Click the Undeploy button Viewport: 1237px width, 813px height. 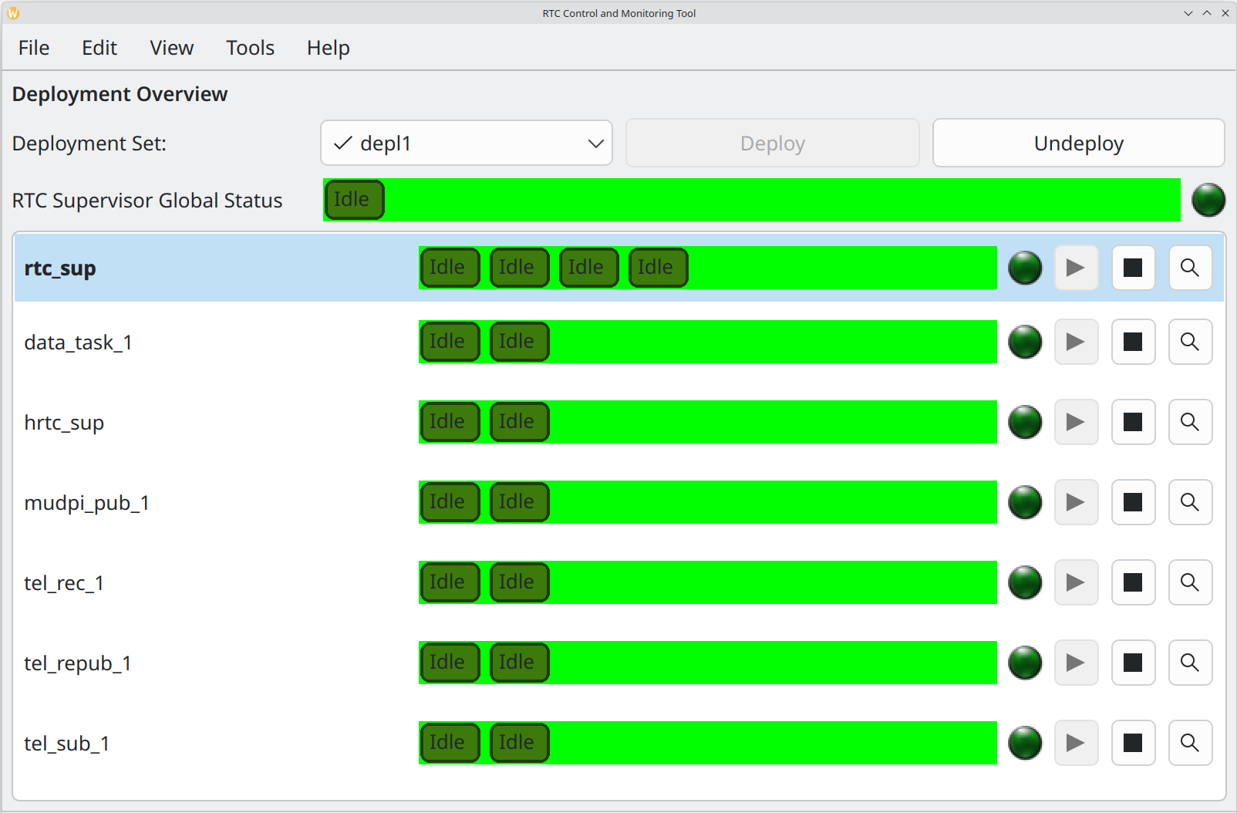[1079, 143]
